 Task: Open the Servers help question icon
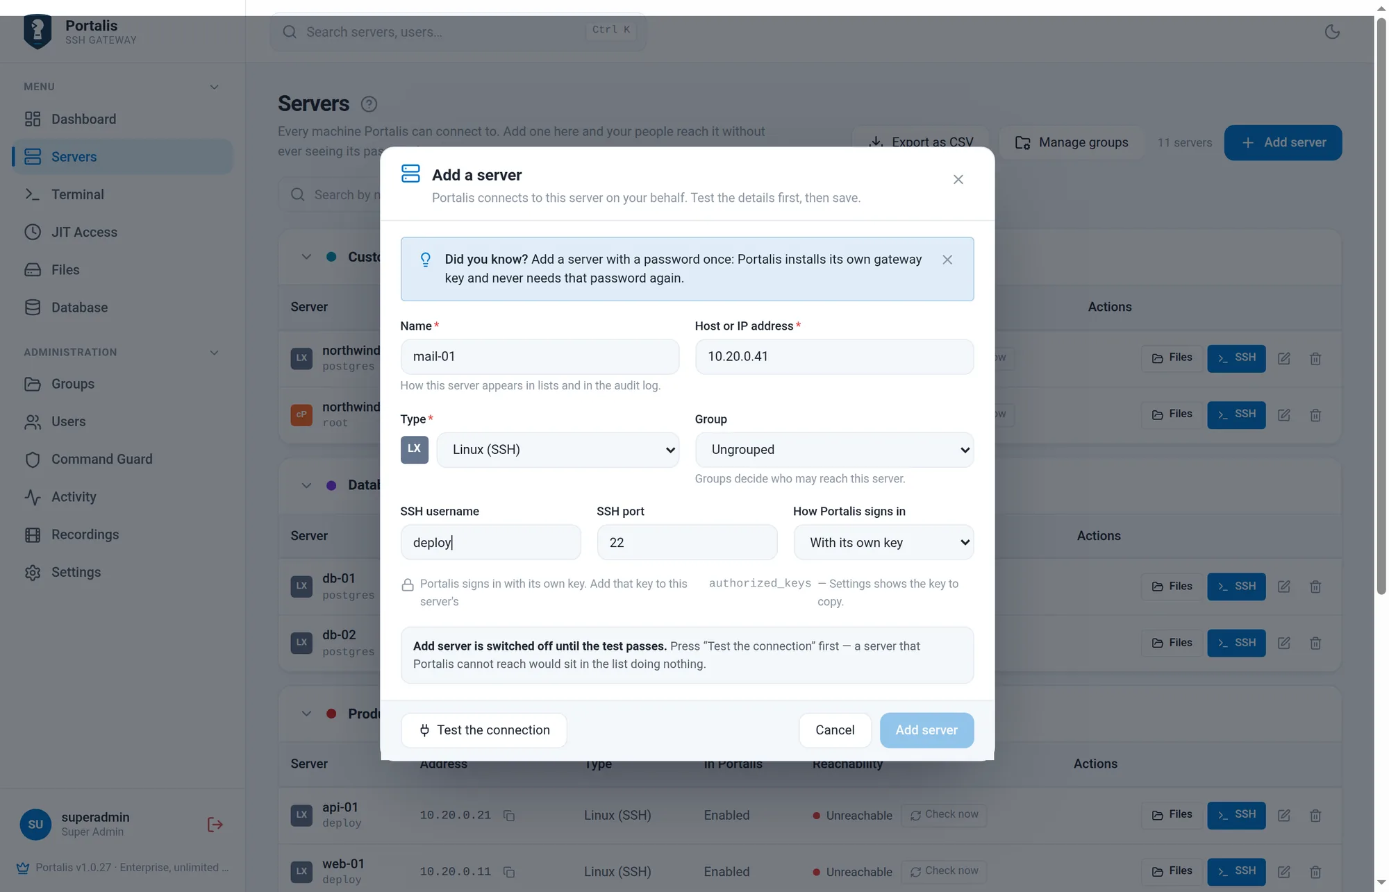pyautogui.click(x=369, y=104)
